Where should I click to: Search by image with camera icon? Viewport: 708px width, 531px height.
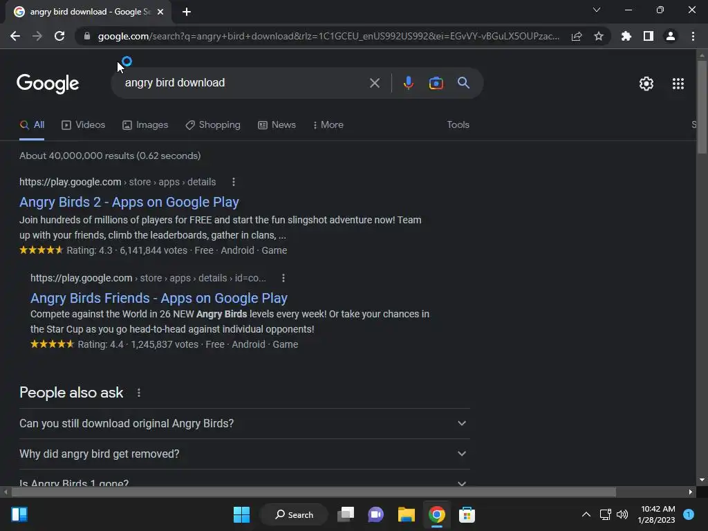point(436,83)
